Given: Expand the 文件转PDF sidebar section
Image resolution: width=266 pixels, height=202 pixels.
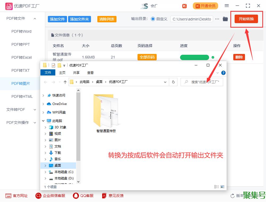Looking at the screenshot, I should tap(35, 110).
